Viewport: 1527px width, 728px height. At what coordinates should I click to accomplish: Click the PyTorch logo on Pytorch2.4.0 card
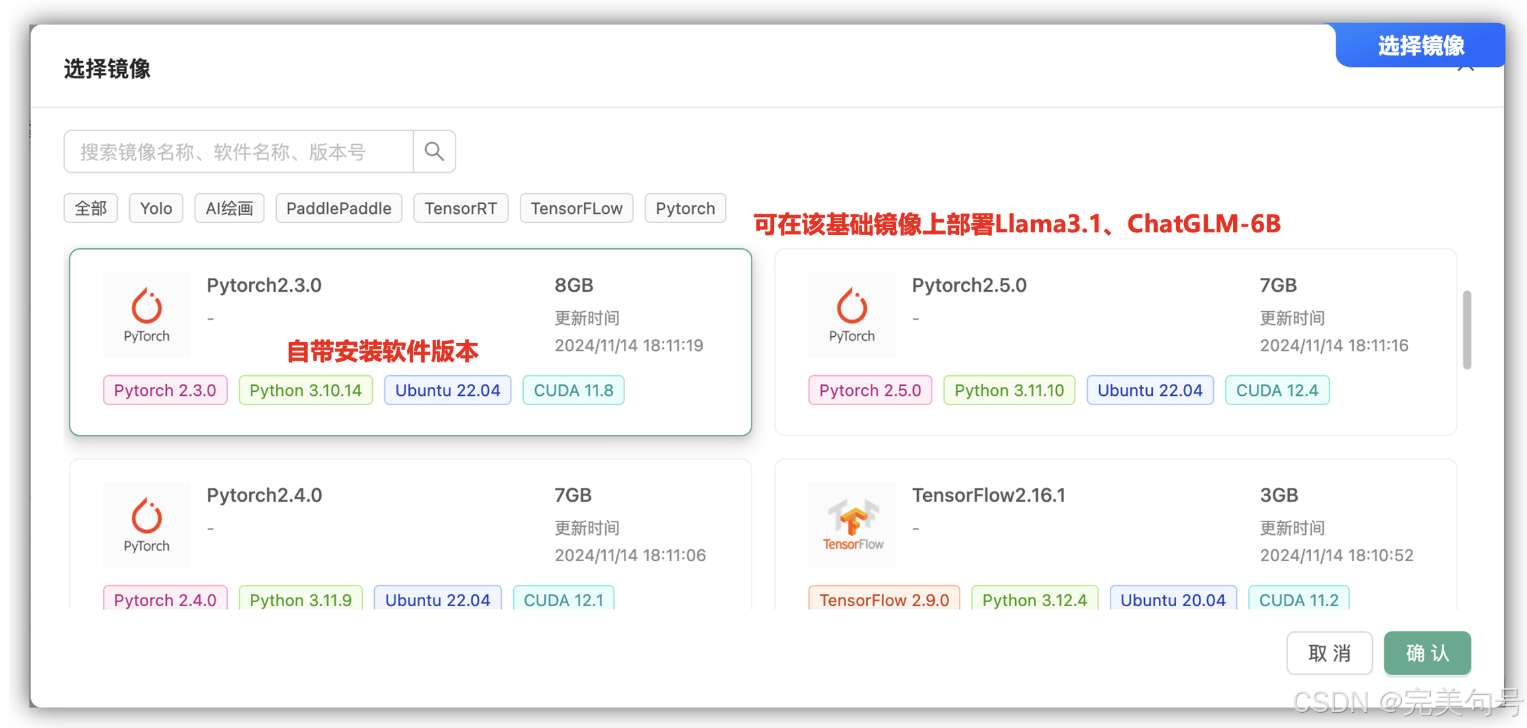(146, 525)
